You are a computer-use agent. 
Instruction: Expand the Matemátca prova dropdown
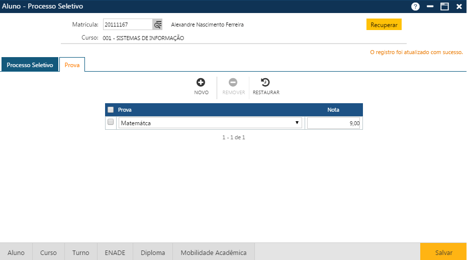297,123
